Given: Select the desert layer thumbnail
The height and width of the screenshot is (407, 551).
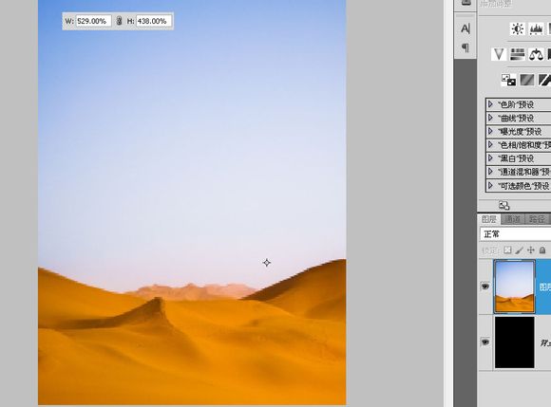Looking at the screenshot, I should coord(515,287).
